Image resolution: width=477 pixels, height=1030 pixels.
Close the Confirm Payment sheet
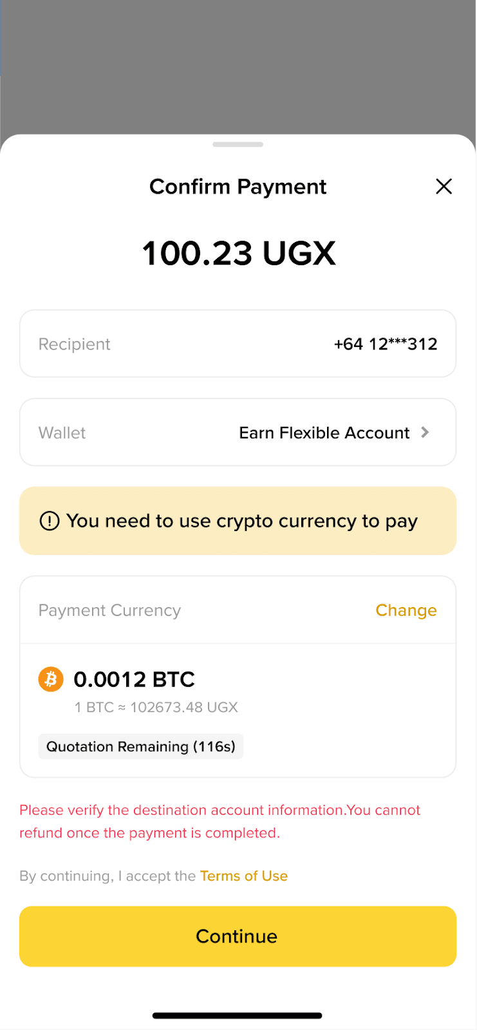(x=444, y=187)
